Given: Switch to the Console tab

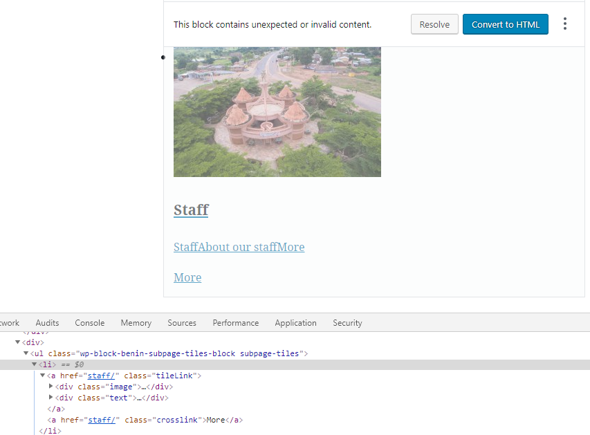Looking at the screenshot, I should click(89, 323).
